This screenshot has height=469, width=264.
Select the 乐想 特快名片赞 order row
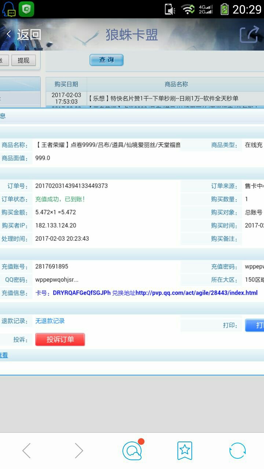click(x=163, y=98)
